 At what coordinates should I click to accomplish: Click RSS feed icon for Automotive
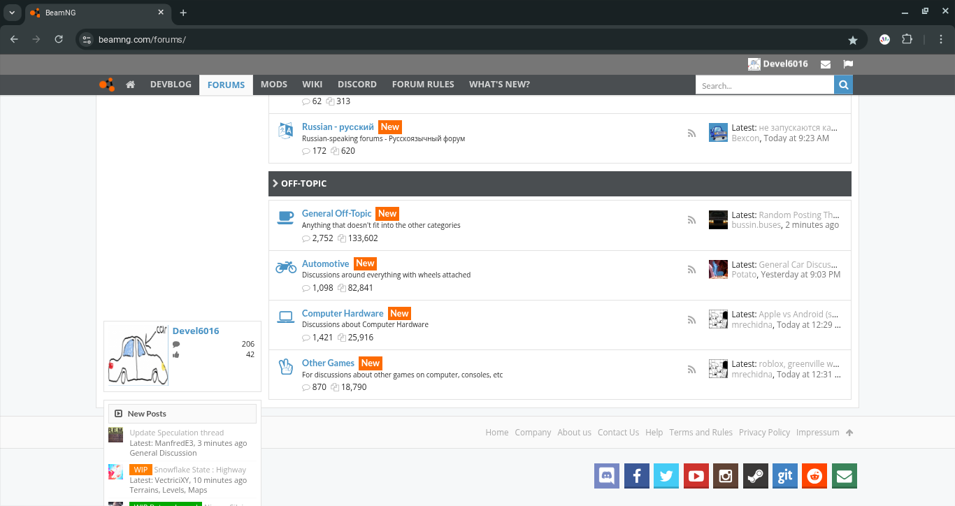691,270
